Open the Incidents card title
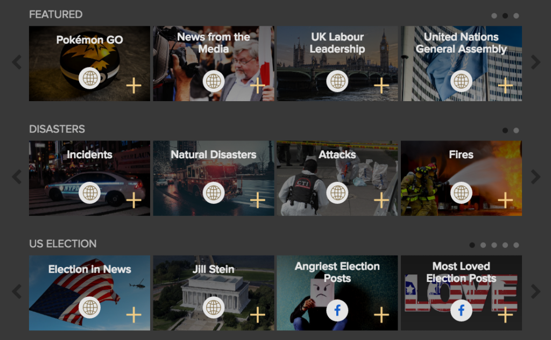Image resolution: width=551 pixels, height=340 pixels. pyautogui.click(x=89, y=155)
